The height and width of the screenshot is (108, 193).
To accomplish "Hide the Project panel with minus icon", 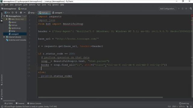I will point(25,13).
